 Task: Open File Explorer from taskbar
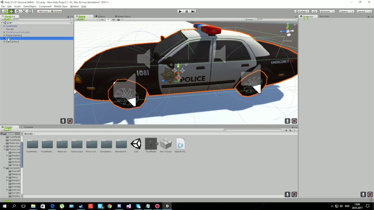click(x=33, y=206)
